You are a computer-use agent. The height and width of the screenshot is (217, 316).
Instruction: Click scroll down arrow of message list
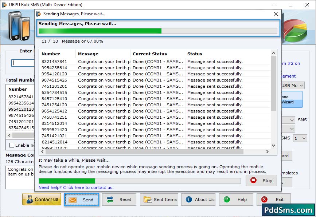[x=273, y=146]
